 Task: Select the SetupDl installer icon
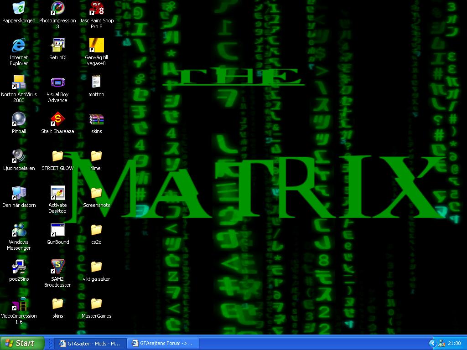(57, 45)
